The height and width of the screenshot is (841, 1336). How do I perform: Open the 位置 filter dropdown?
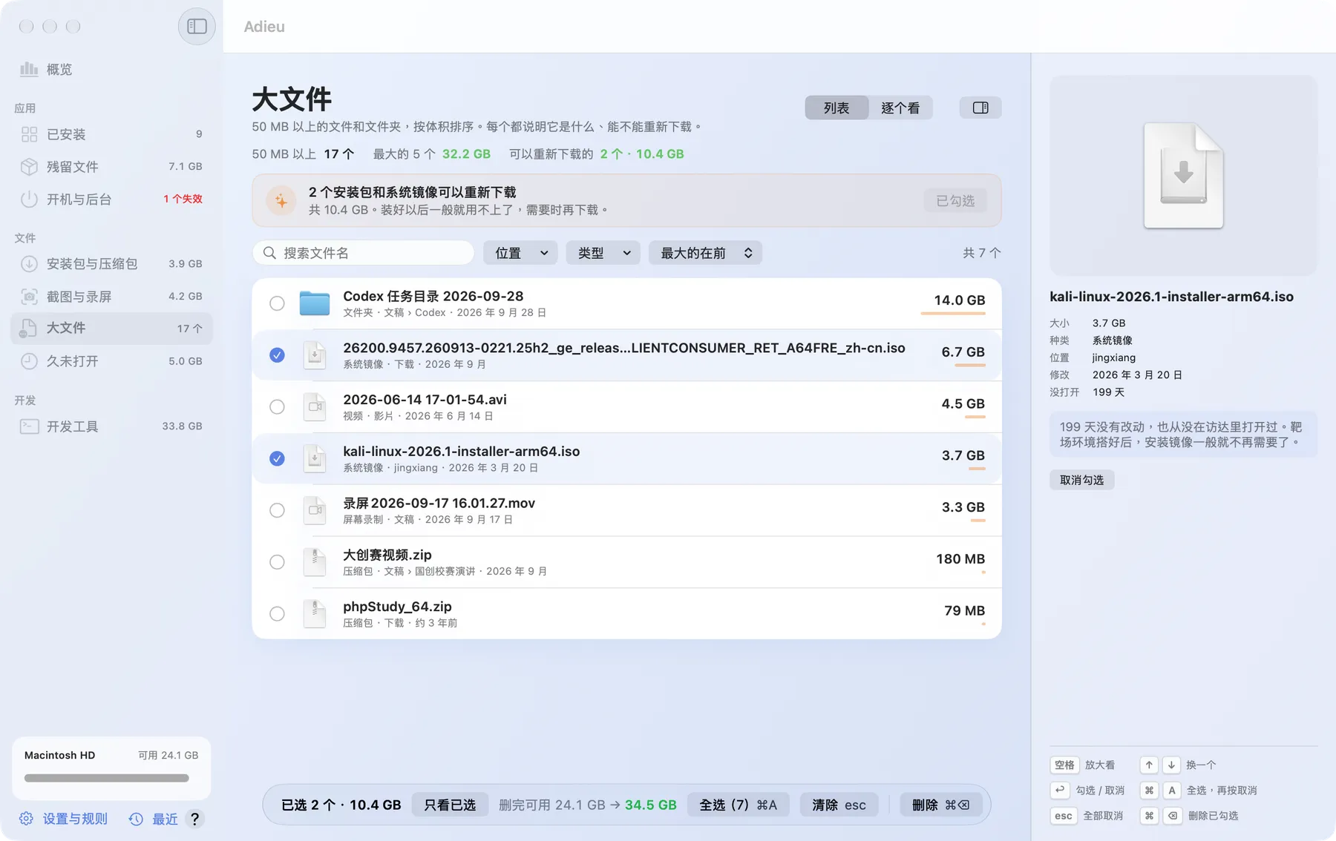[x=520, y=253]
